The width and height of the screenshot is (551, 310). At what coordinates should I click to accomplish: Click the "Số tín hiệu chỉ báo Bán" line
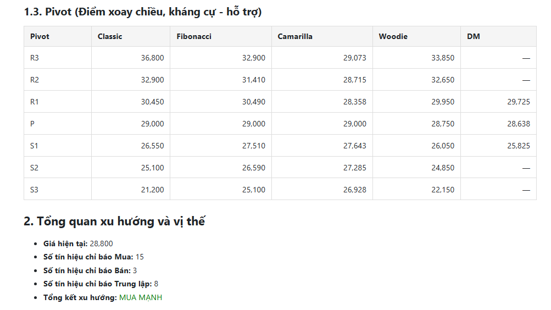(90, 270)
